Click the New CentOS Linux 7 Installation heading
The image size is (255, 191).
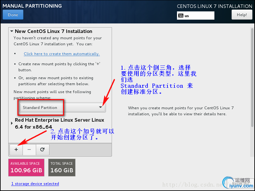point(54,31)
